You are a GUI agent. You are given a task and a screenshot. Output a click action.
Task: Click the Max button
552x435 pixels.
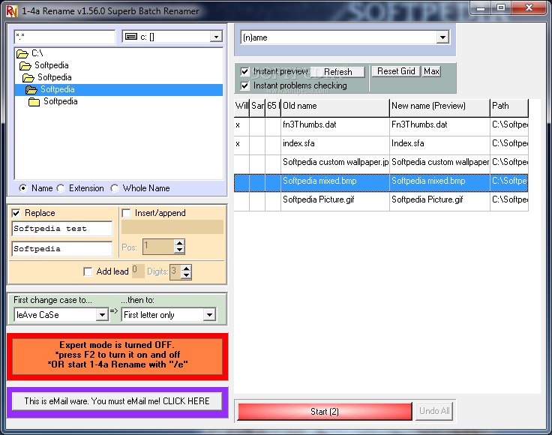(x=431, y=71)
